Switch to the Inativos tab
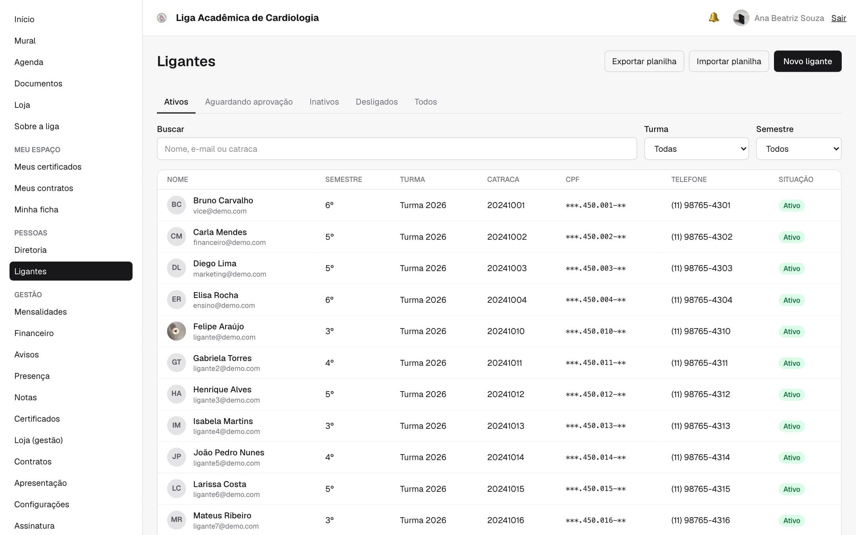856x535 pixels. tap(324, 102)
